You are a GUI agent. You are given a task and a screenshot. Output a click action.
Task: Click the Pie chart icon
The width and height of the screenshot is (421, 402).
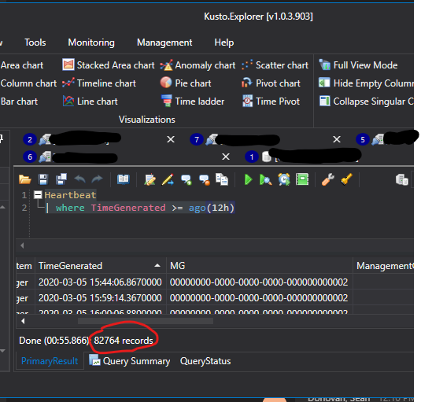tap(166, 83)
